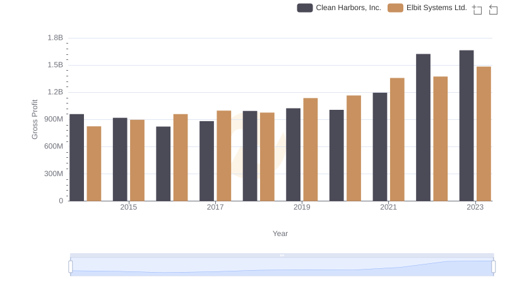
Task: Click the 2018 Elbit Systems orange bar
Action: pos(267,157)
